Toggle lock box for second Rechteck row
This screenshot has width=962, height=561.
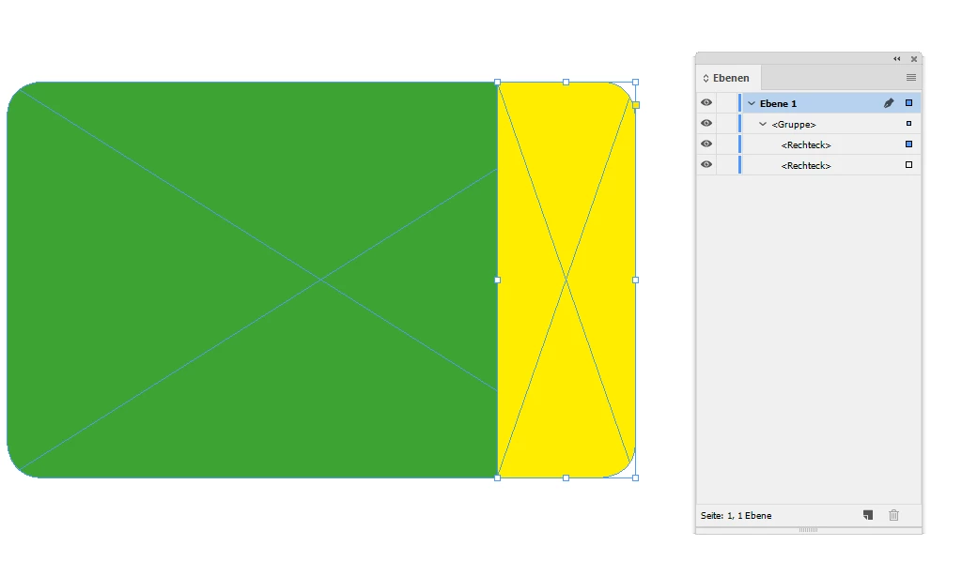(x=726, y=165)
